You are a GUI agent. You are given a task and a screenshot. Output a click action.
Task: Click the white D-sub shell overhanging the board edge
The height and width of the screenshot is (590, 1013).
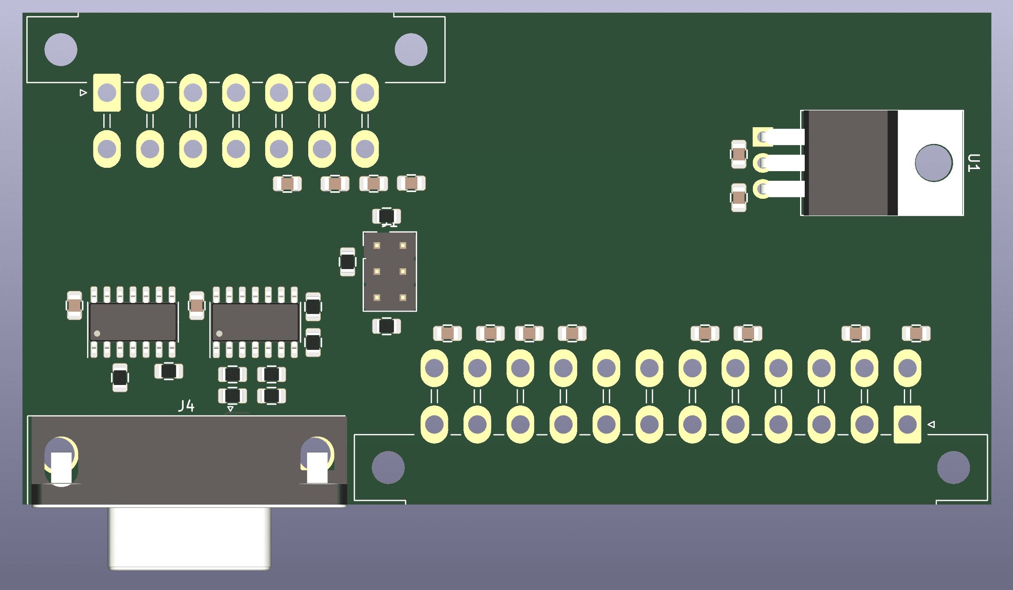click(x=189, y=538)
